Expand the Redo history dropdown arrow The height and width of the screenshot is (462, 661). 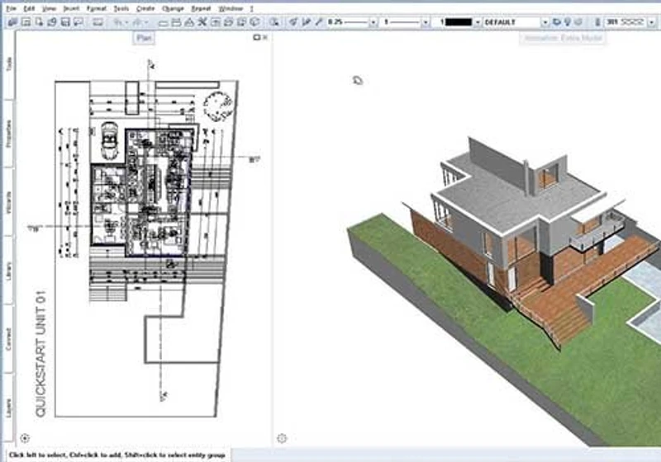[146, 22]
